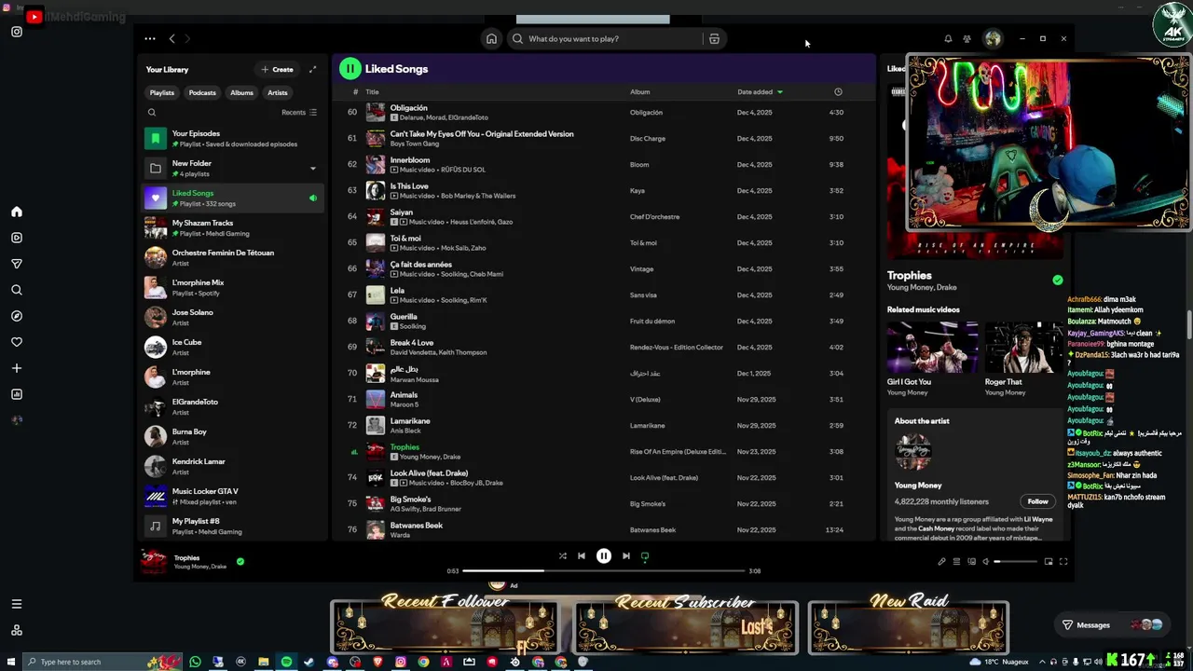Expand the New Folder arrow
The height and width of the screenshot is (671, 1193).
click(313, 169)
